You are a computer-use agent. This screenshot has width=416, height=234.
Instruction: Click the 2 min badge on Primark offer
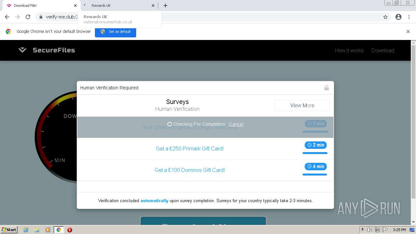click(x=316, y=145)
